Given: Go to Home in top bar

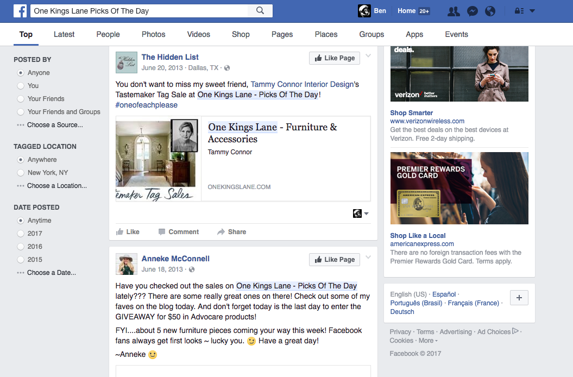Looking at the screenshot, I should pos(406,11).
